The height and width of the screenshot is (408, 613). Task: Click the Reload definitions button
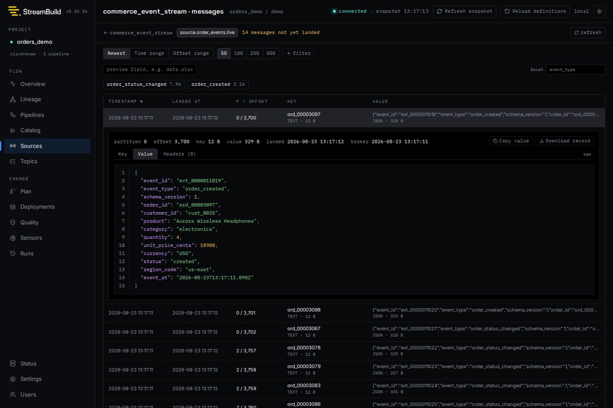coord(536,11)
